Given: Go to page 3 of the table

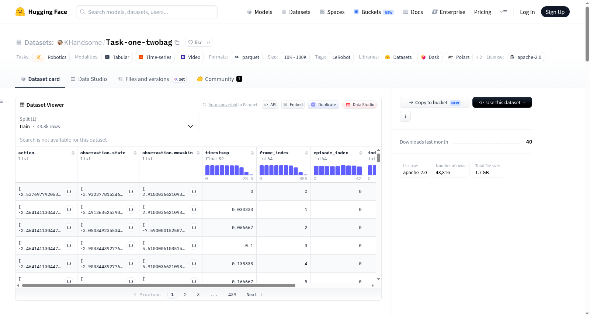Looking at the screenshot, I should pos(198,295).
